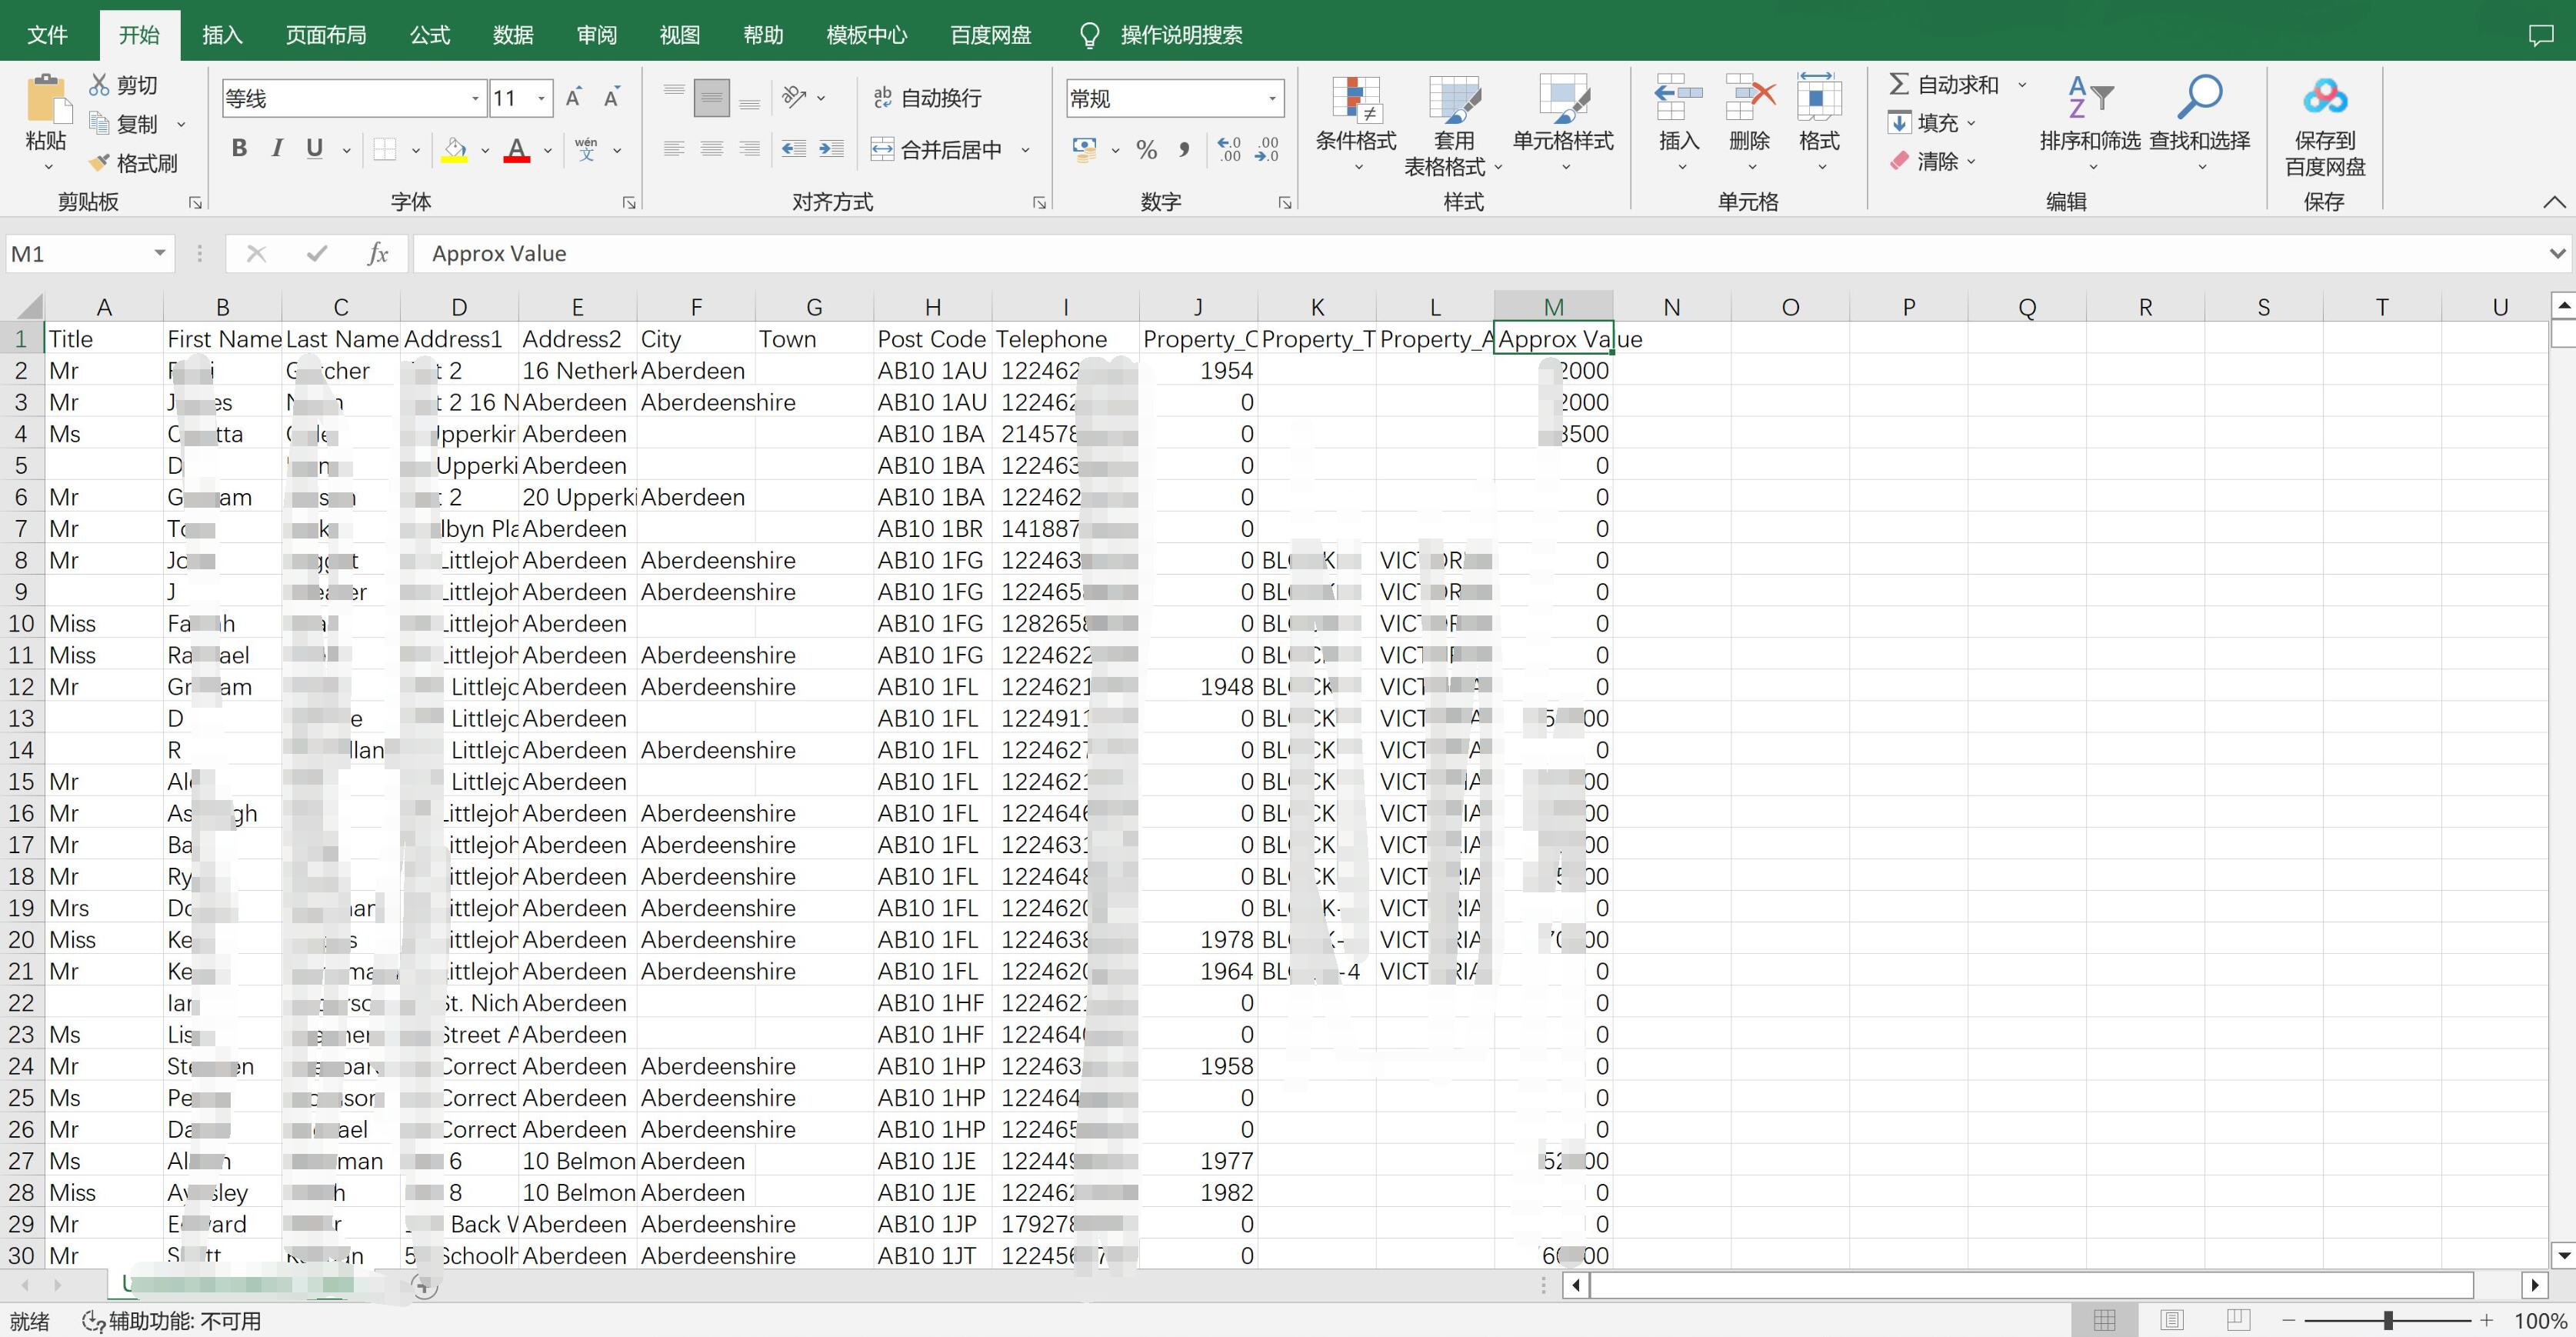Switch to the 插入 Insert tab
This screenshot has height=1337, width=2576.
[x=222, y=35]
